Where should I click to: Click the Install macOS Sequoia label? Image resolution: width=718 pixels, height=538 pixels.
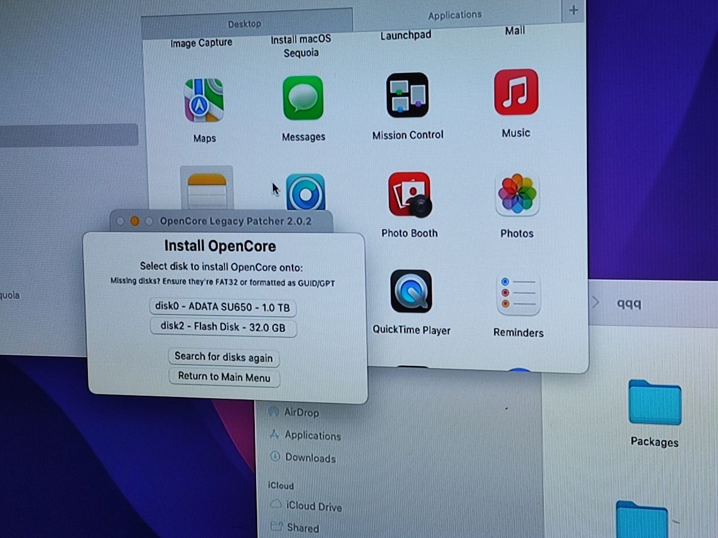pos(300,46)
